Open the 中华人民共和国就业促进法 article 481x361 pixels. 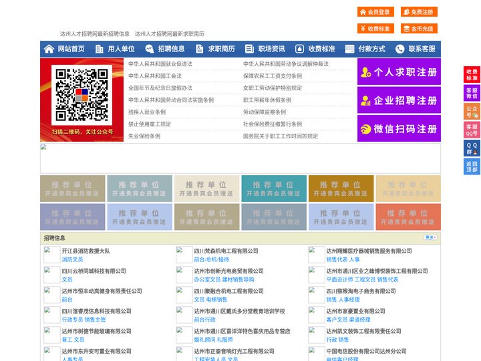pyautogui.click(x=160, y=64)
